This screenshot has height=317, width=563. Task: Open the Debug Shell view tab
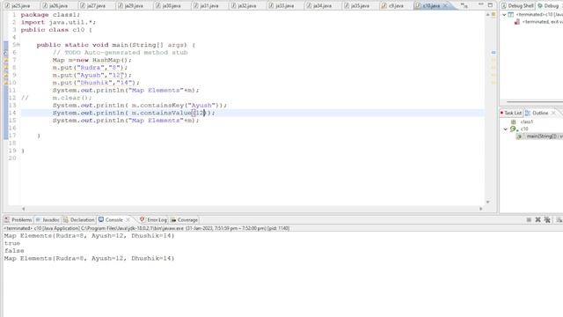[x=517, y=6]
